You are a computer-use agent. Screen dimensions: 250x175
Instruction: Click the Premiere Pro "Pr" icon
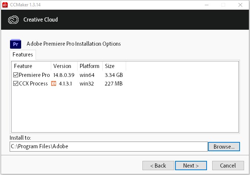point(16,44)
